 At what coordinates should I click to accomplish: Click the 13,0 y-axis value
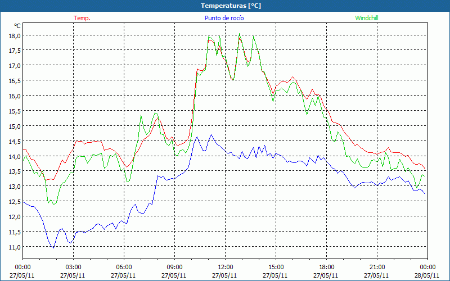pos(15,187)
